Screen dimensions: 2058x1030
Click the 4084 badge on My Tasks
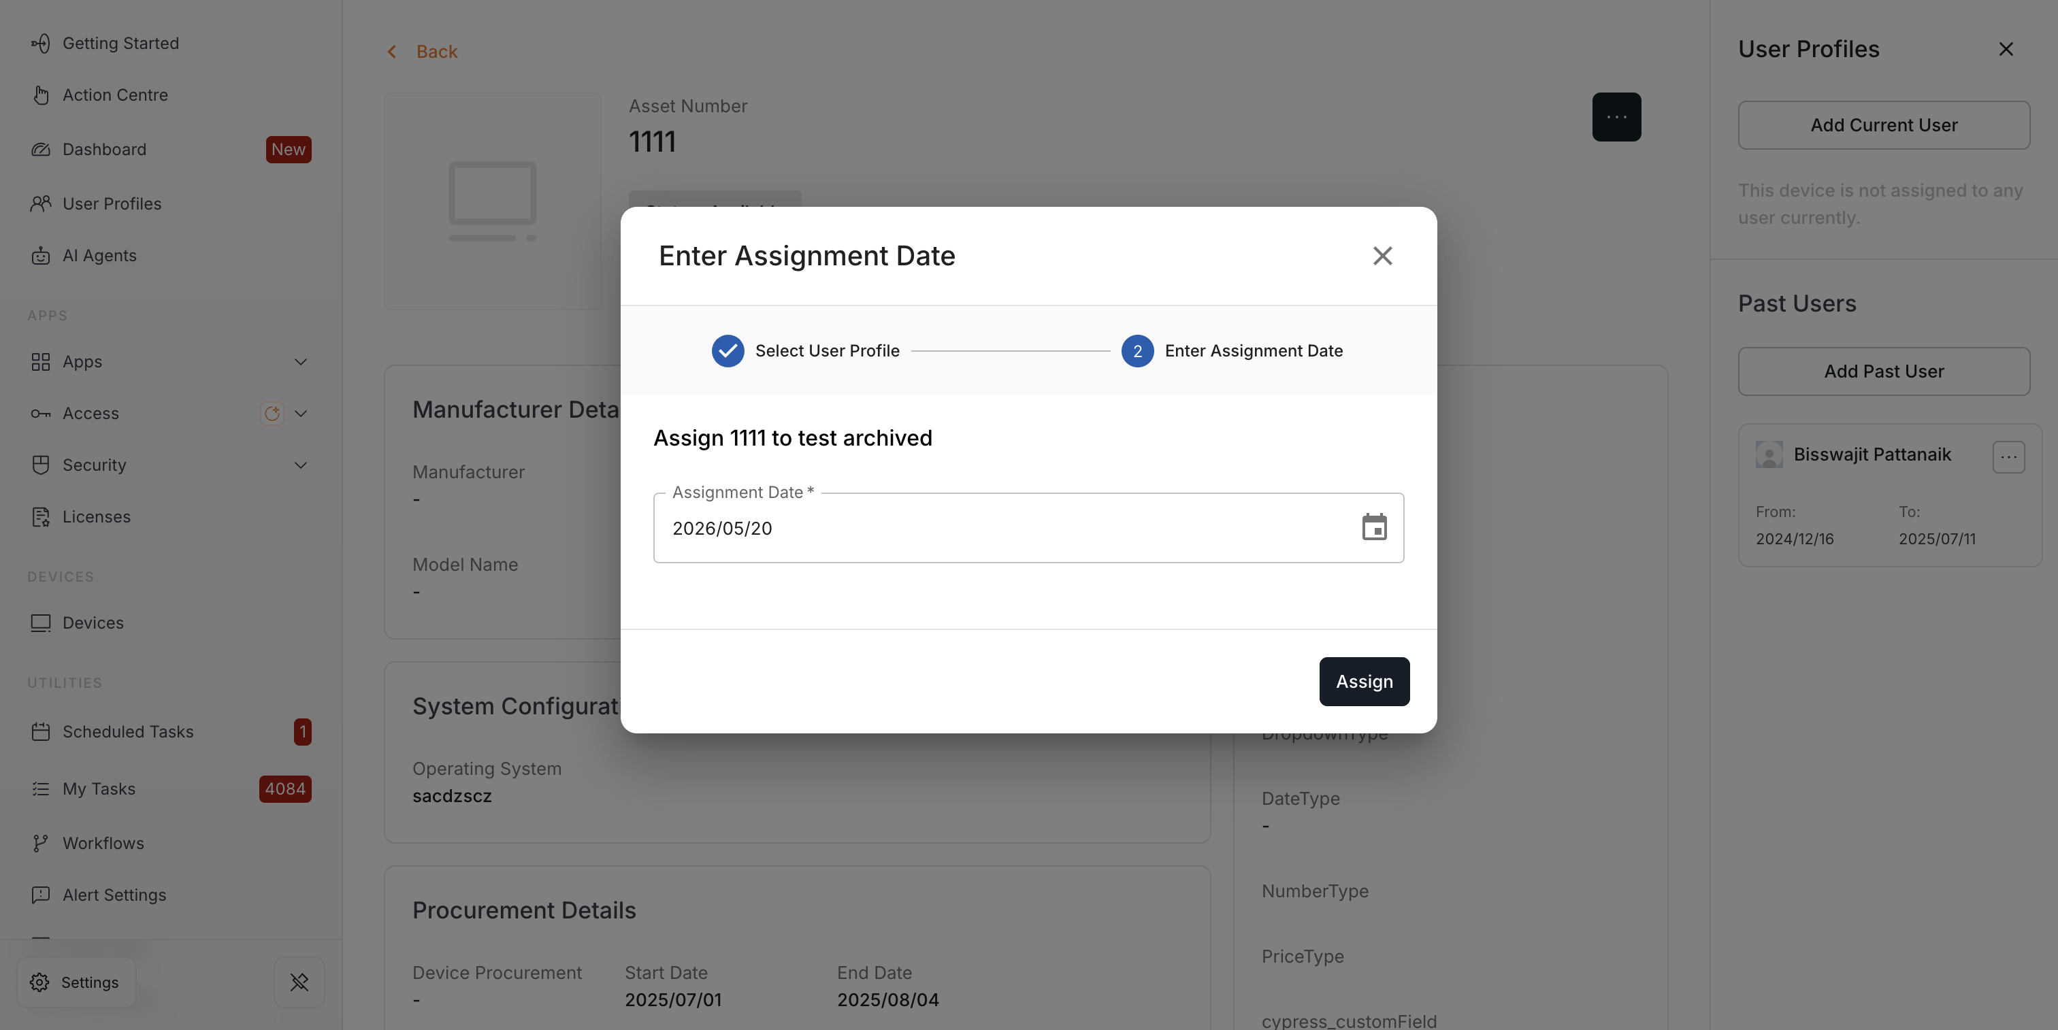(285, 789)
